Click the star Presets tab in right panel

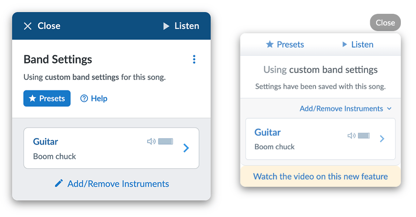coord(285,45)
